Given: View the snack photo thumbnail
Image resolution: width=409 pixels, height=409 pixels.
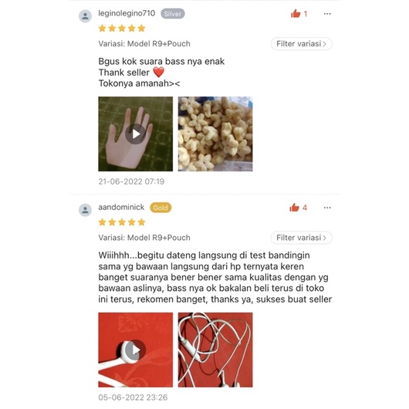Looking at the screenshot, I should point(215,134).
